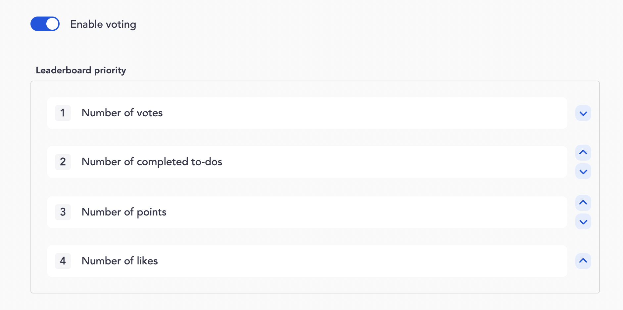The height and width of the screenshot is (310, 623).
Task: Click empty space in the Number of votes row
Action: pos(364,113)
